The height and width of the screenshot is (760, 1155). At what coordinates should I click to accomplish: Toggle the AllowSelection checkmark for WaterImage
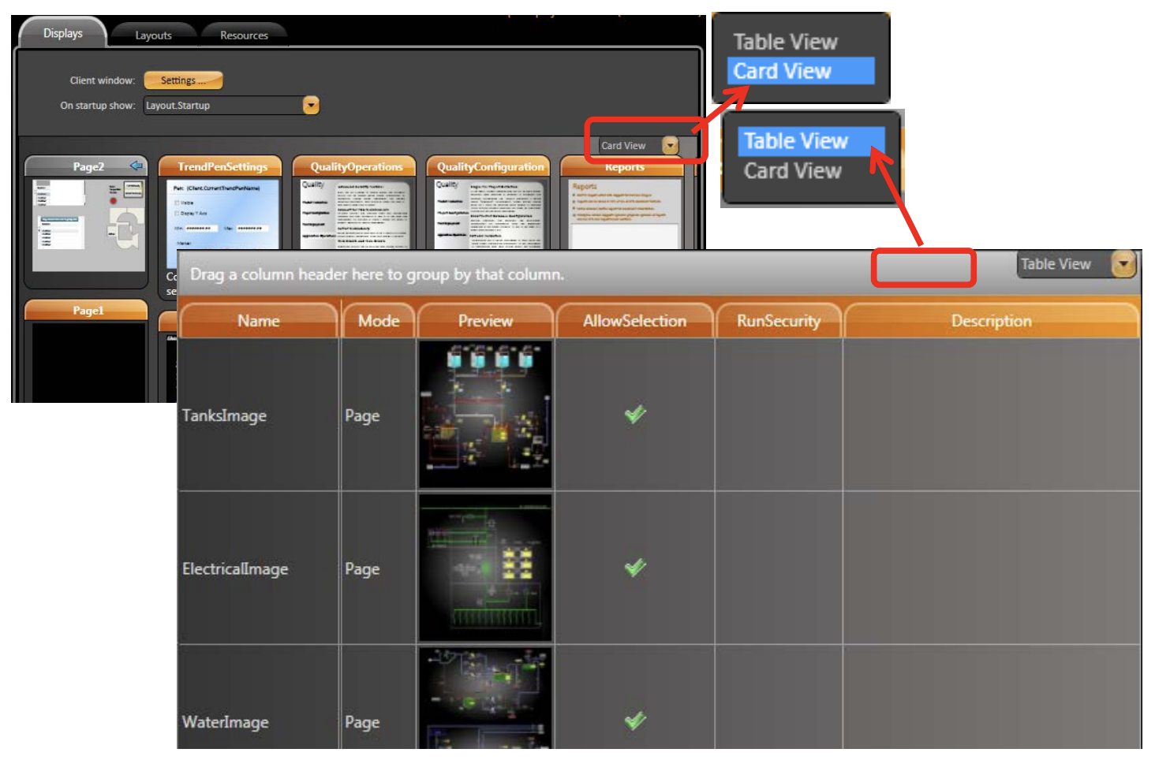635,721
